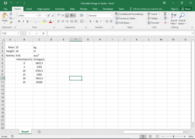The image size is (195, 139).
Task: Open Conditional Formatting menu
Action: (x=130, y=14)
